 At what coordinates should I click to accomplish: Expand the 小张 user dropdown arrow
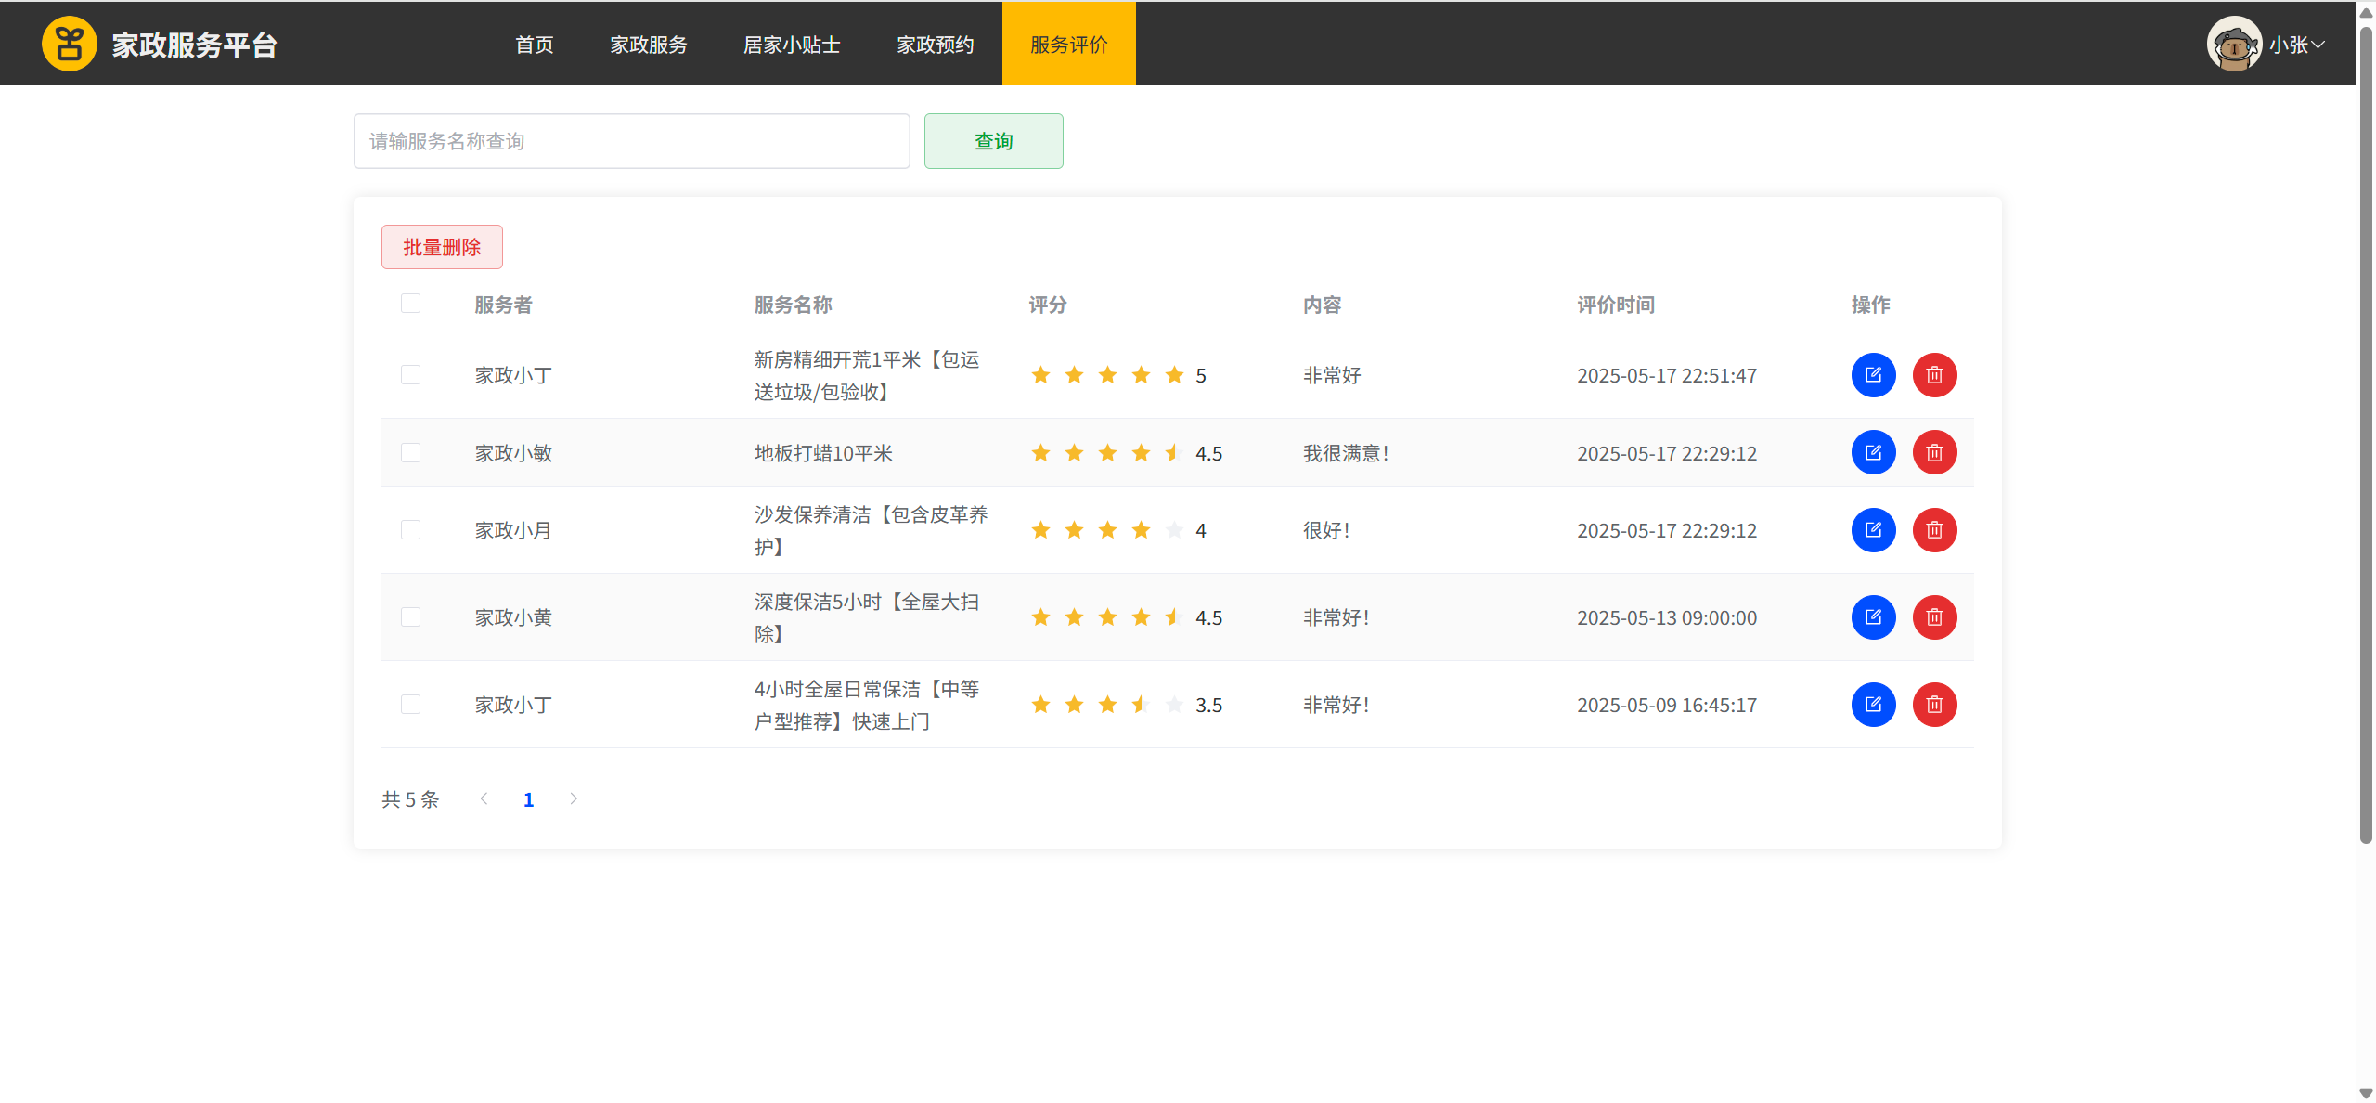coord(2318,45)
